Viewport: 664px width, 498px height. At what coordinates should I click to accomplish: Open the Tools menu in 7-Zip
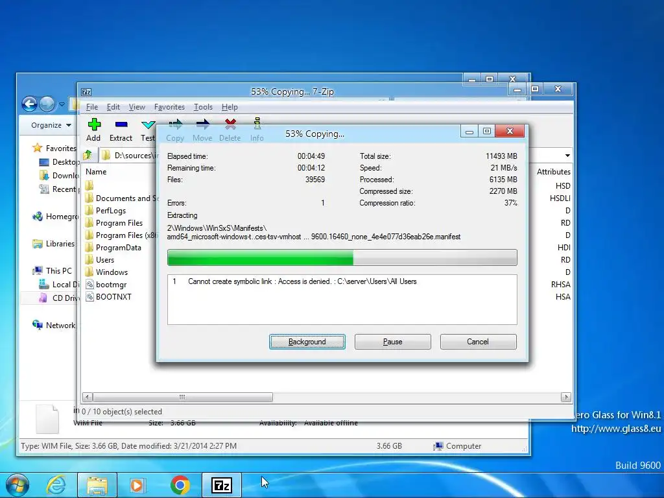point(203,107)
